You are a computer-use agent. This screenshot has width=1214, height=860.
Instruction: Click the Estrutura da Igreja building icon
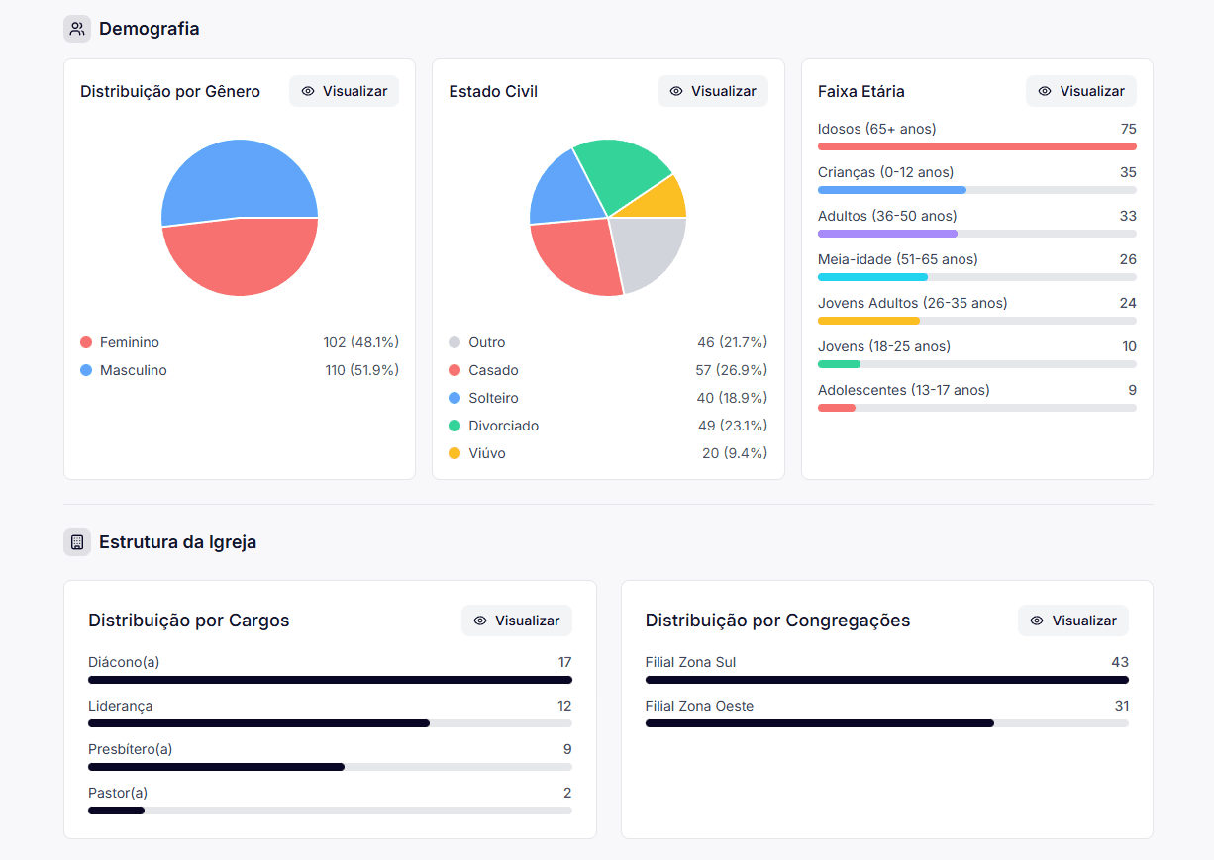click(x=77, y=542)
